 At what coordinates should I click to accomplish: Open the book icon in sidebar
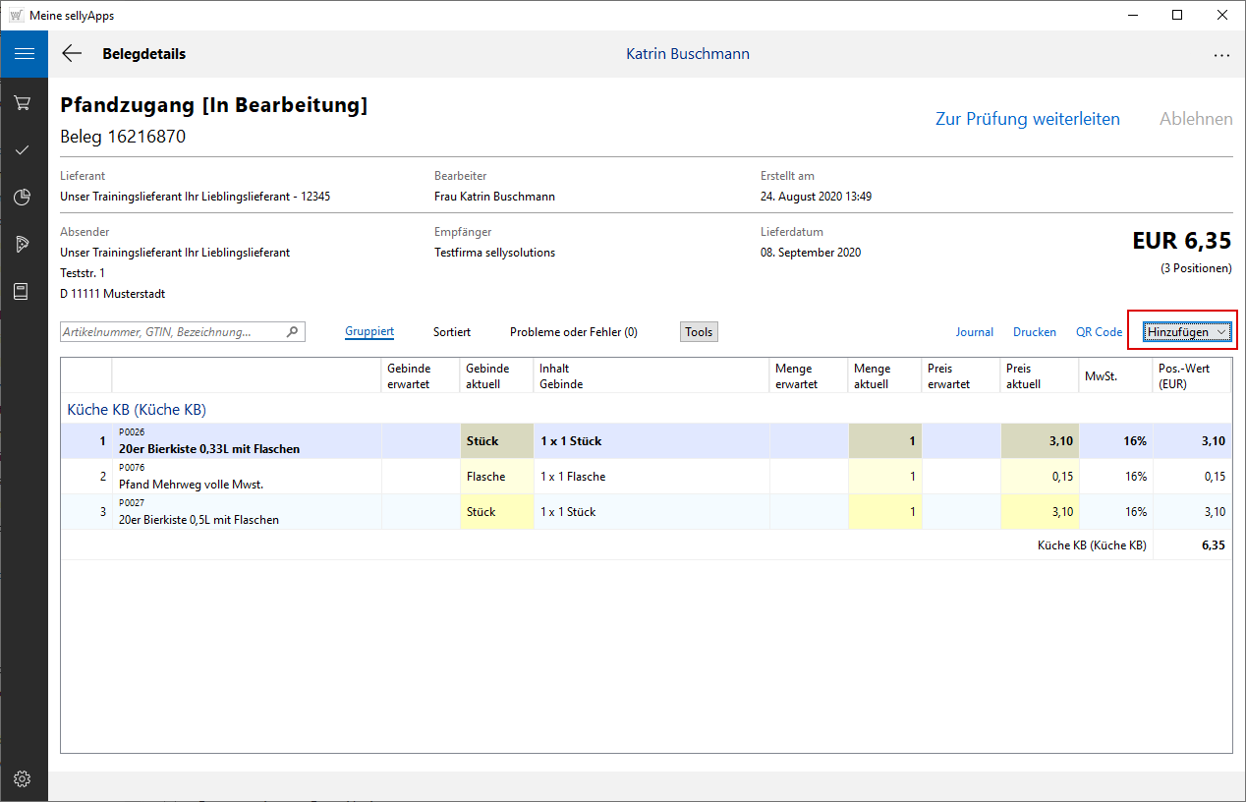pos(22,292)
